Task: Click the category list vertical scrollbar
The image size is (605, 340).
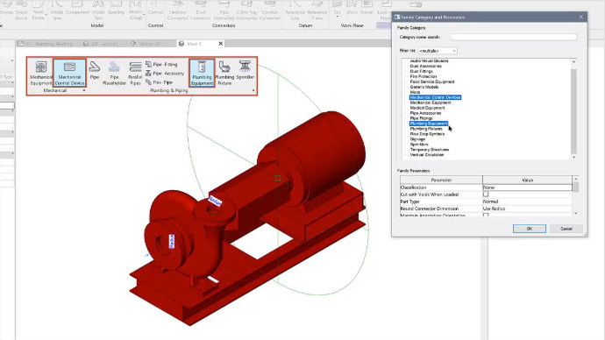Action: click(573, 111)
